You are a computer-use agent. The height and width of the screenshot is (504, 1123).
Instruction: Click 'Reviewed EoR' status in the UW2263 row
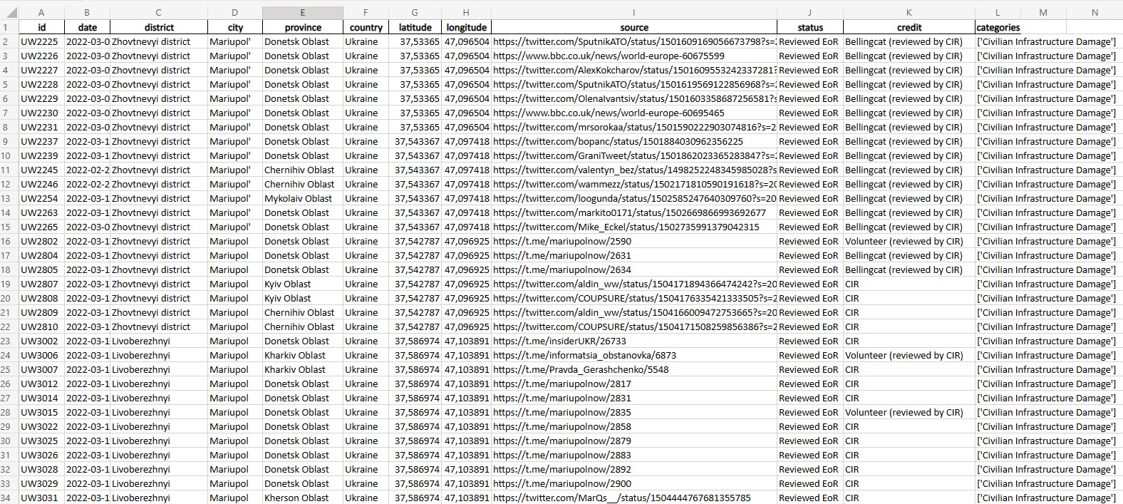[x=810, y=212]
